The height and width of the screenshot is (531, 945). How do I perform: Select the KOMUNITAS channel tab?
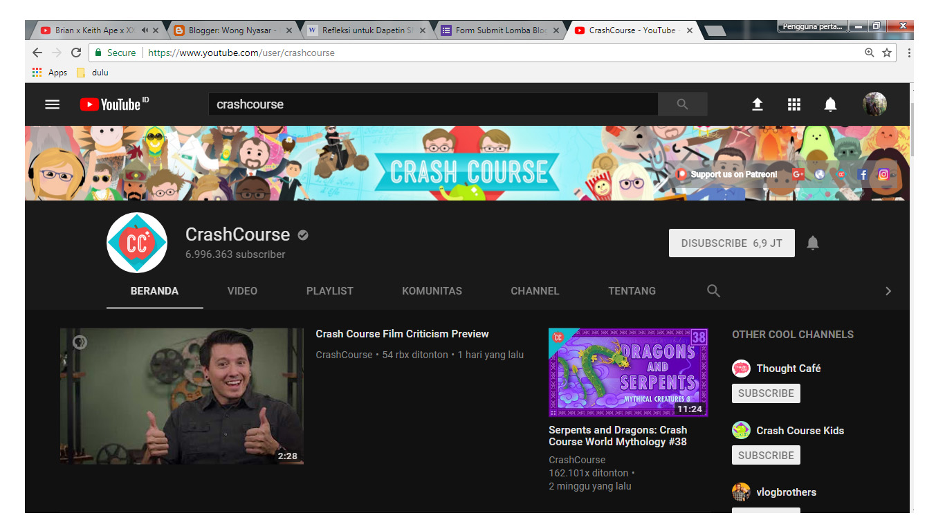coord(432,291)
